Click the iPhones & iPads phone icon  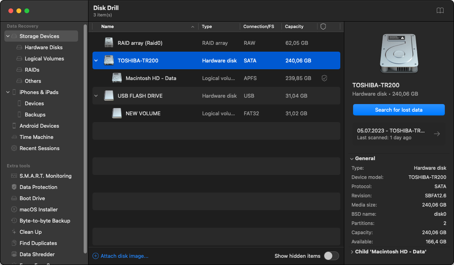(14, 92)
